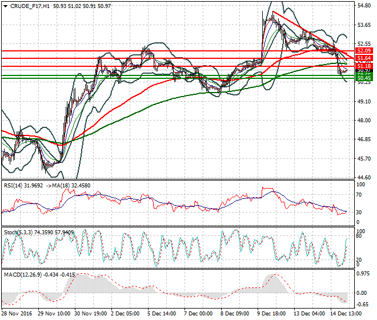Viewport: 377px width, 320px height.
Task: Click the red 51.18 price label
Action: [x=364, y=66]
